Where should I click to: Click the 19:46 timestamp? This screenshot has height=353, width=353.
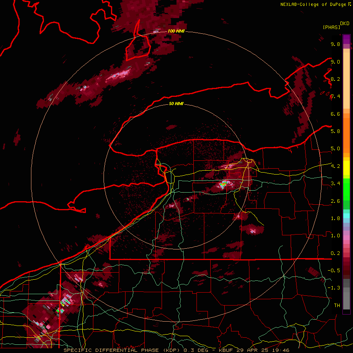pos(280,350)
